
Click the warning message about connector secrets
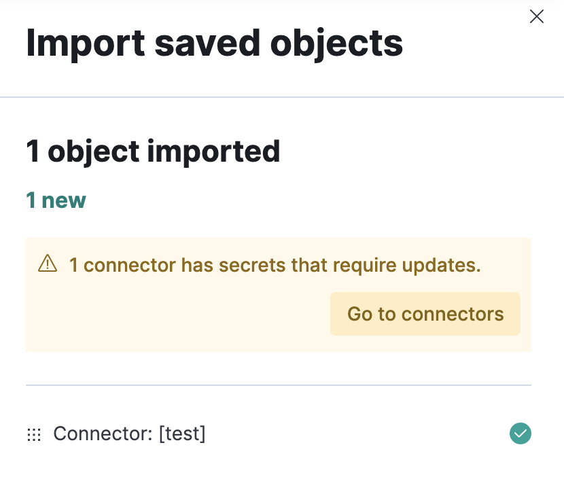click(x=275, y=265)
